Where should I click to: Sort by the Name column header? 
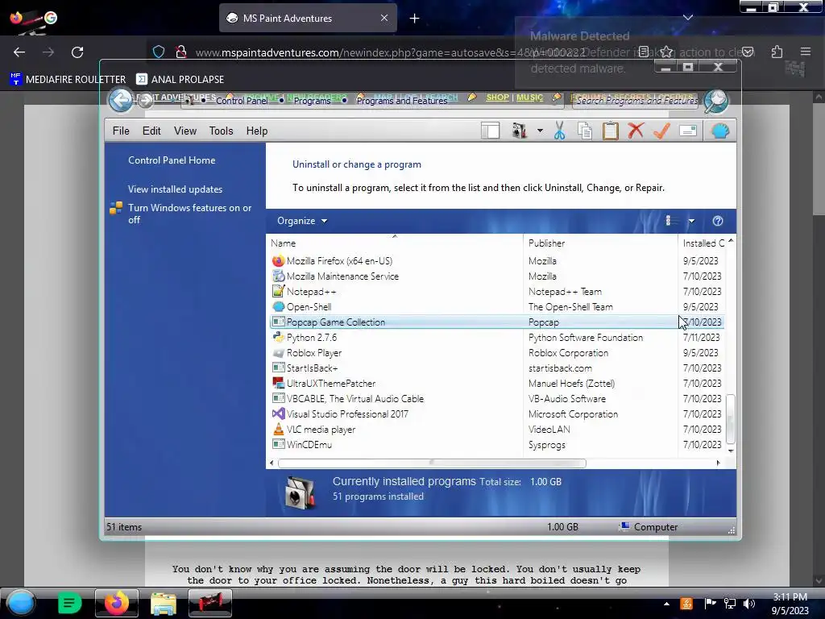(395, 243)
